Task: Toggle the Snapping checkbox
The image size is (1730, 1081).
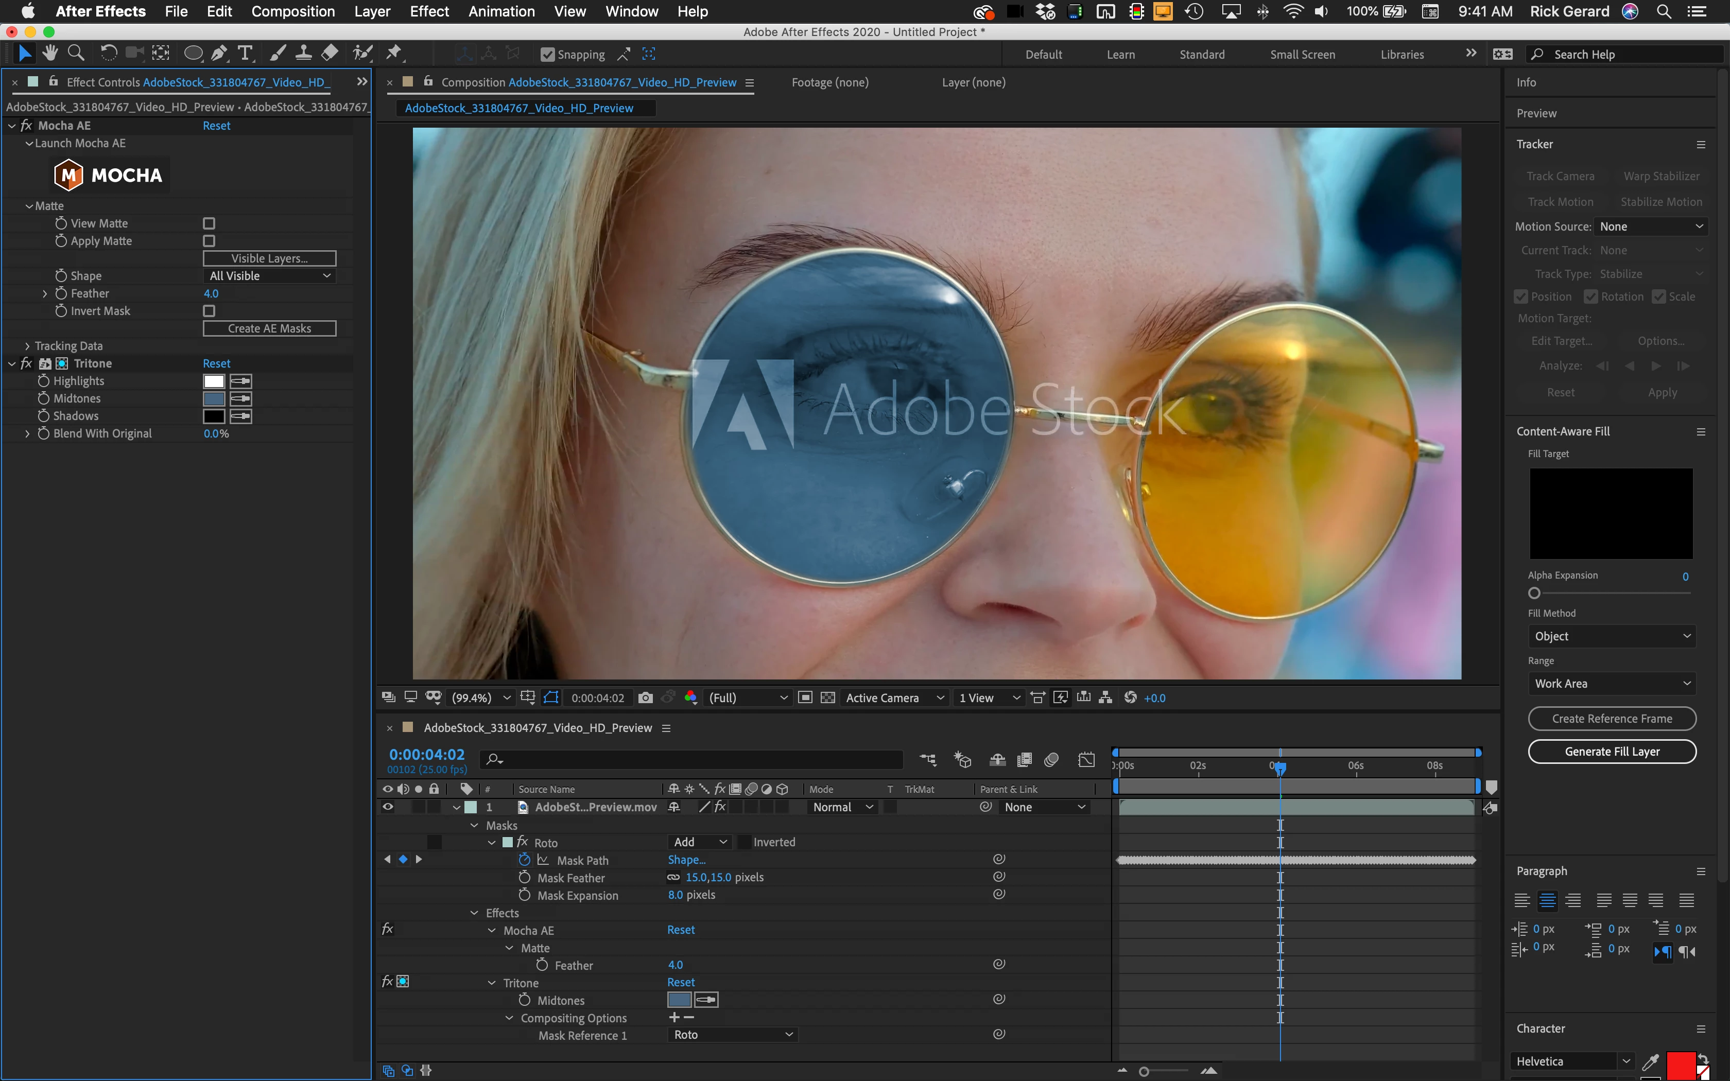Action: pyautogui.click(x=548, y=55)
